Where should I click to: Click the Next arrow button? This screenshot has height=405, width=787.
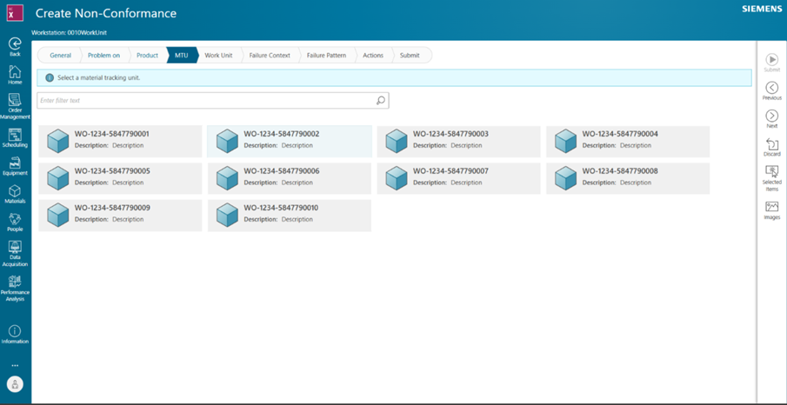[x=771, y=117]
